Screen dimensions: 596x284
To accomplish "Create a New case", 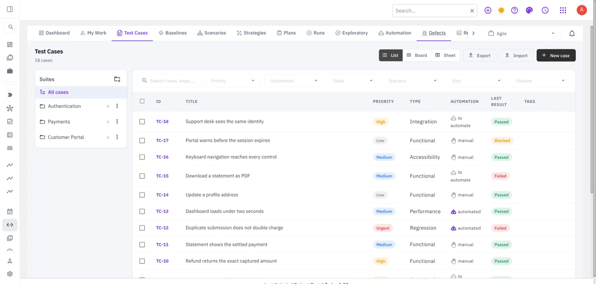I will (x=556, y=55).
